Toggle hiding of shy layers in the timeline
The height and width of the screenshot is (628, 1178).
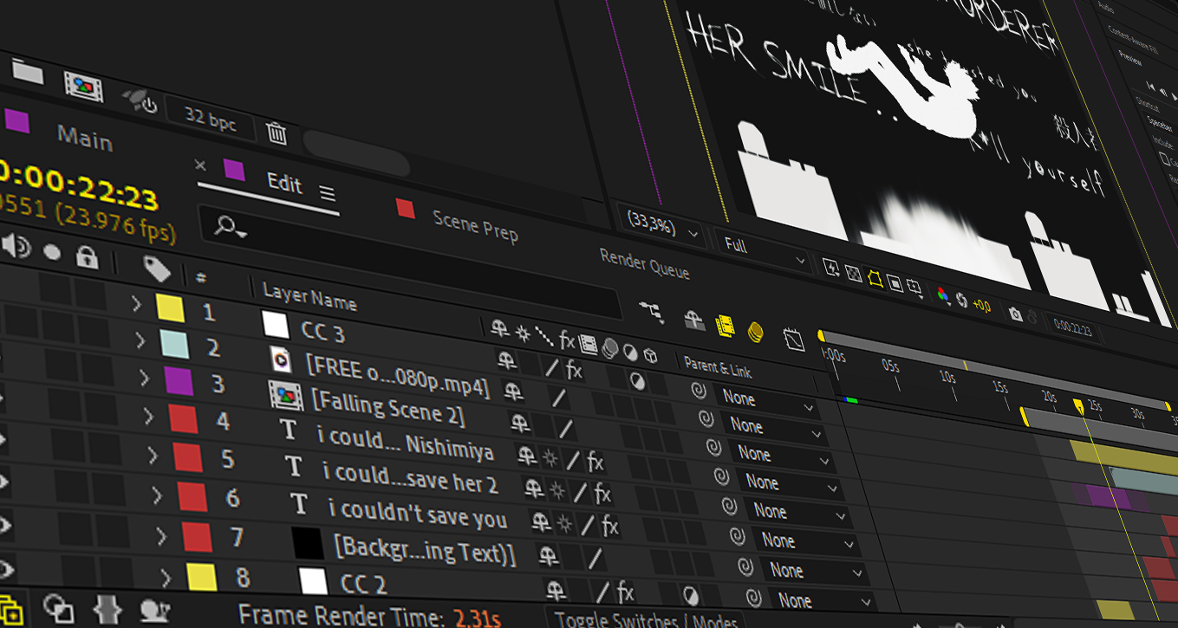694,320
